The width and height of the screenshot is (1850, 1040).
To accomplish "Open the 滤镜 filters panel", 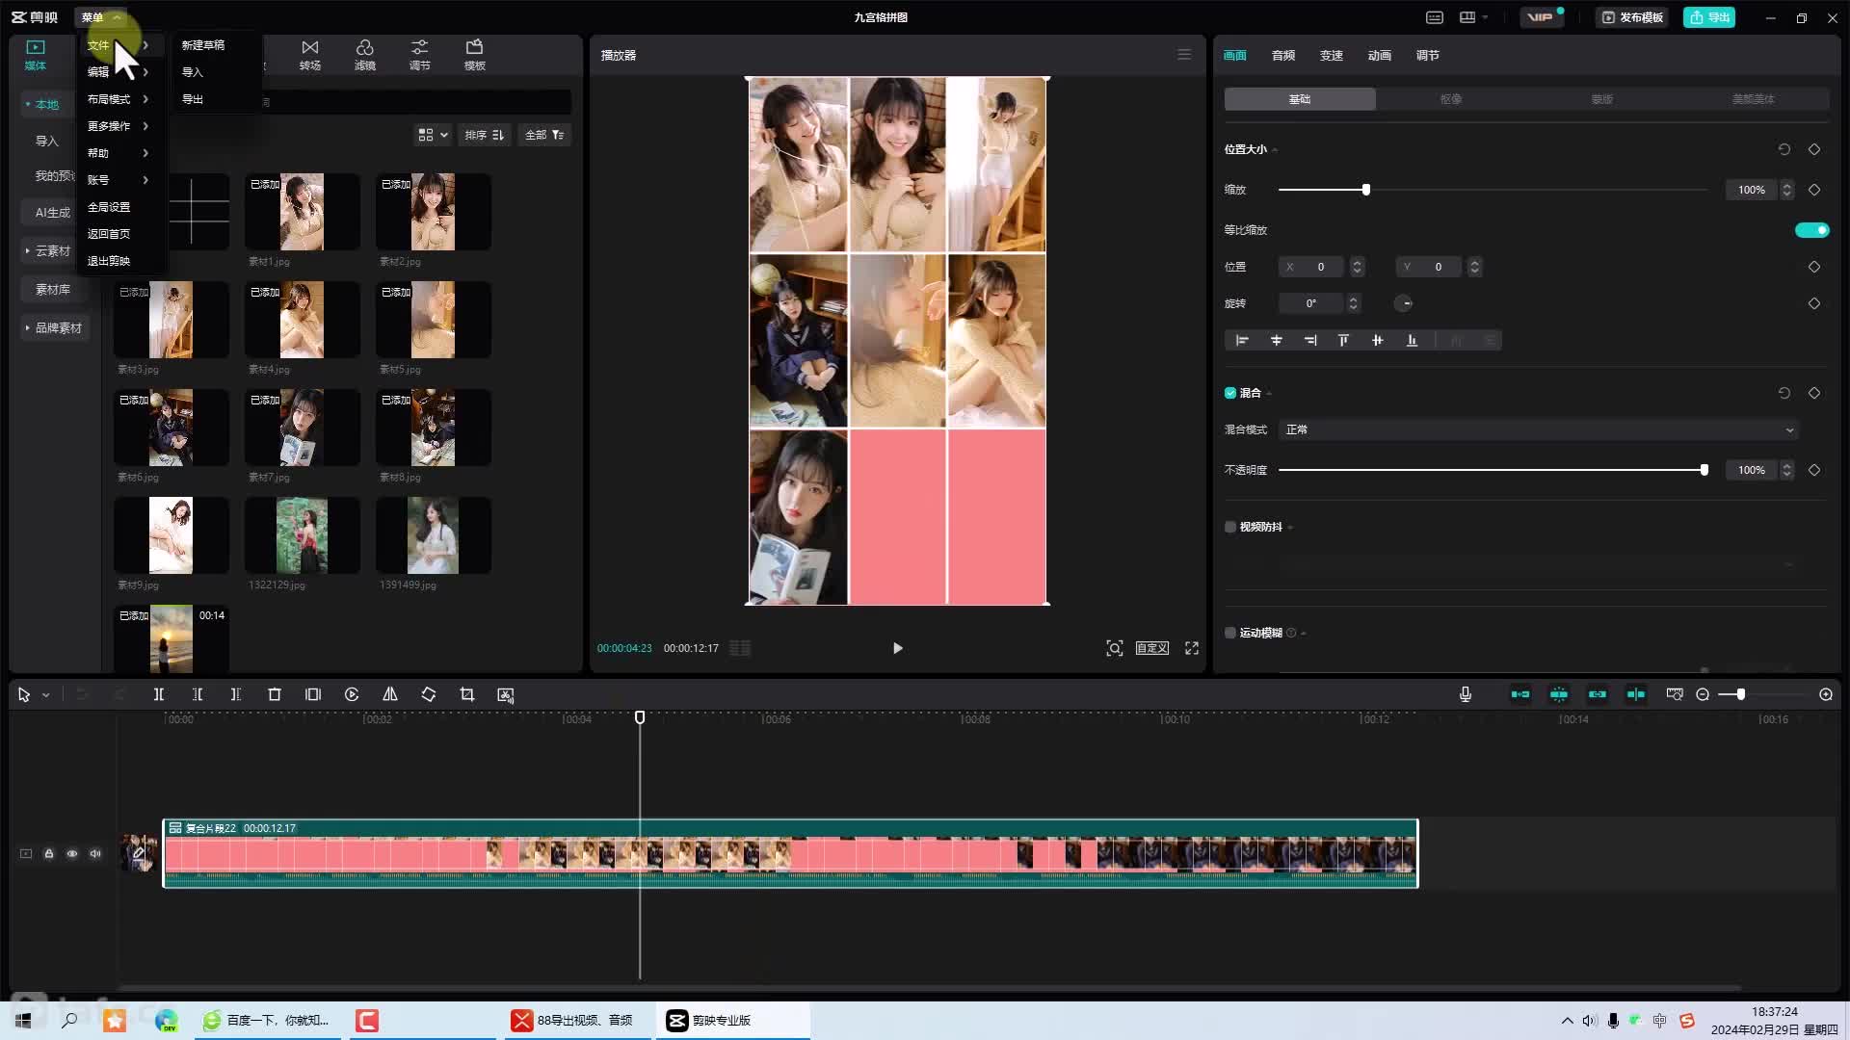I will [364, 55].
